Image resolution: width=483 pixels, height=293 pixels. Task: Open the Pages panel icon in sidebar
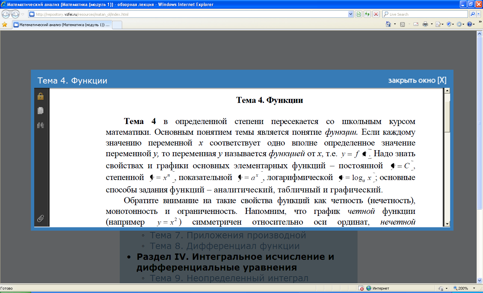(x=41, y=111)
